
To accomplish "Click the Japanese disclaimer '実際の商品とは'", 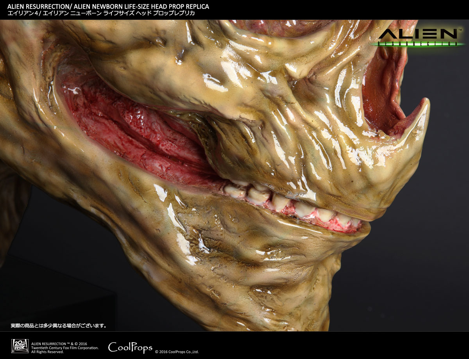I will [x=27, y=325].
